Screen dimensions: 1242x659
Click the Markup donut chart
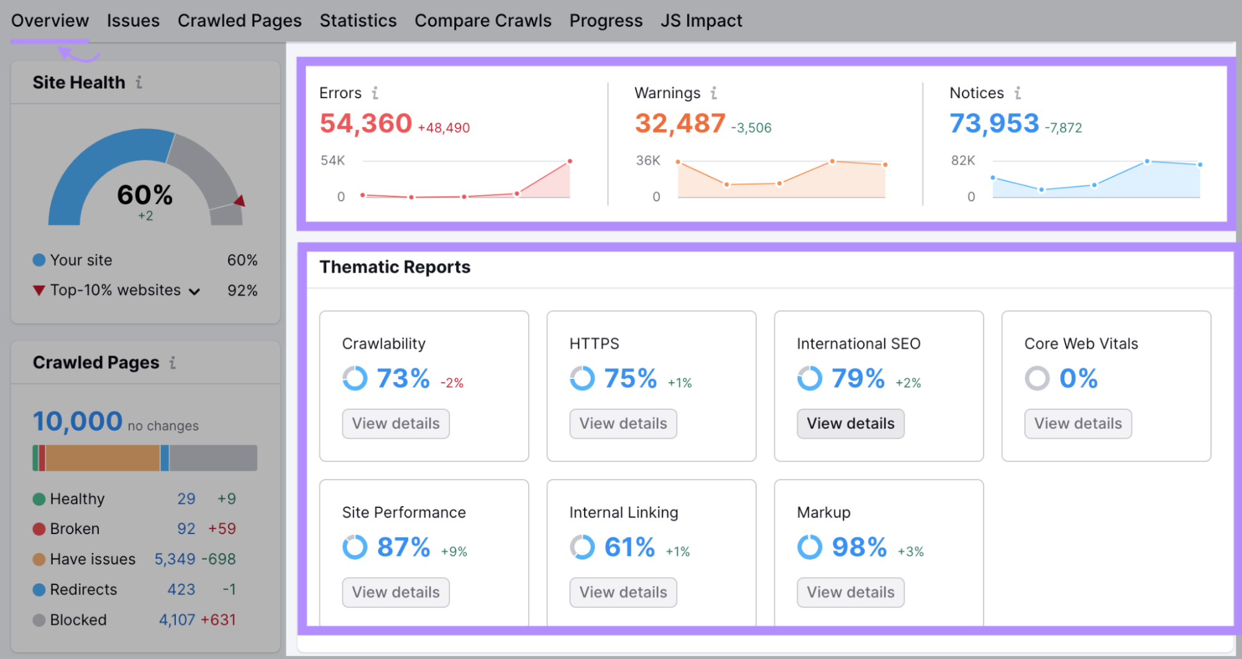(810, 547)
